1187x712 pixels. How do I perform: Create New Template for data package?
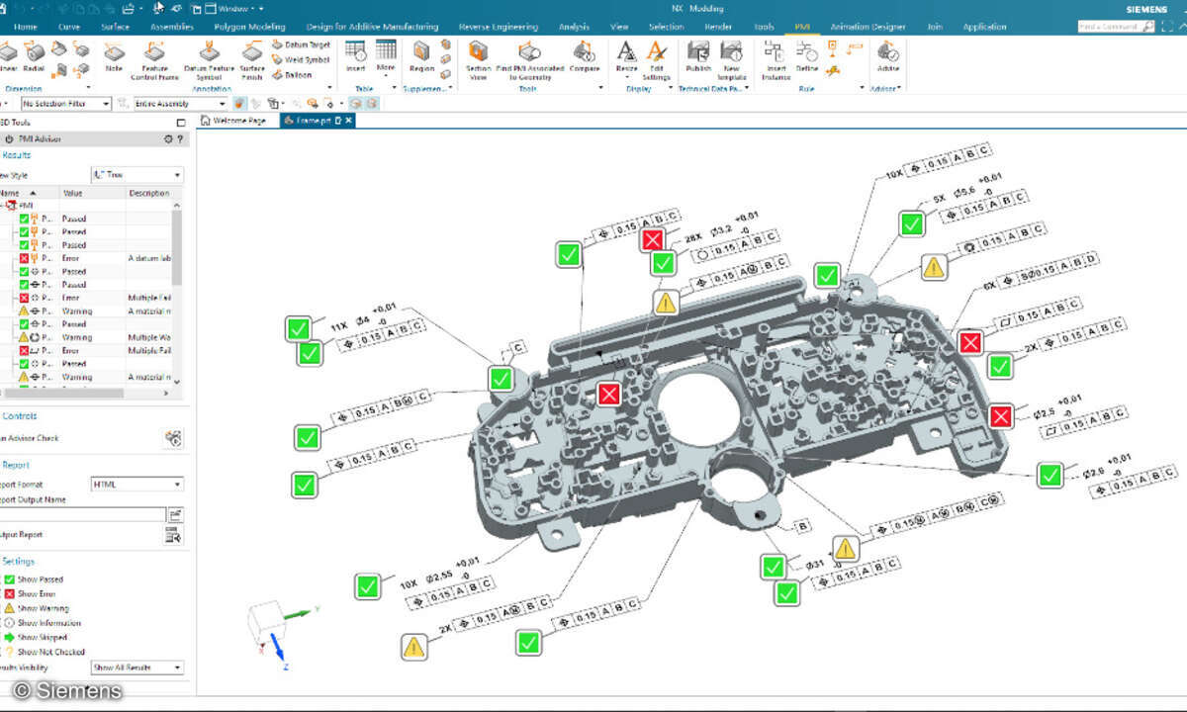click(x=731, y=60)
